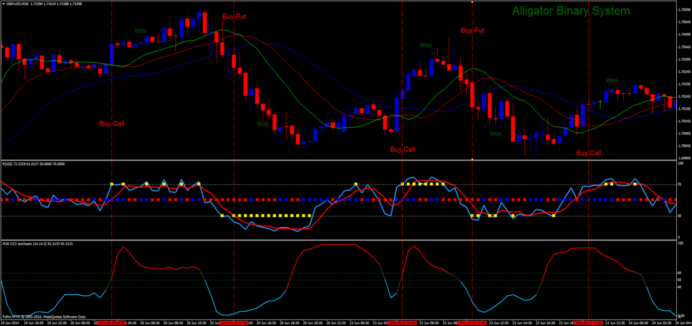Select the Buy Put label on 2014.06.23 11:00 line
The height and width of the screenshot is (326, 692).
click(473, 30)
